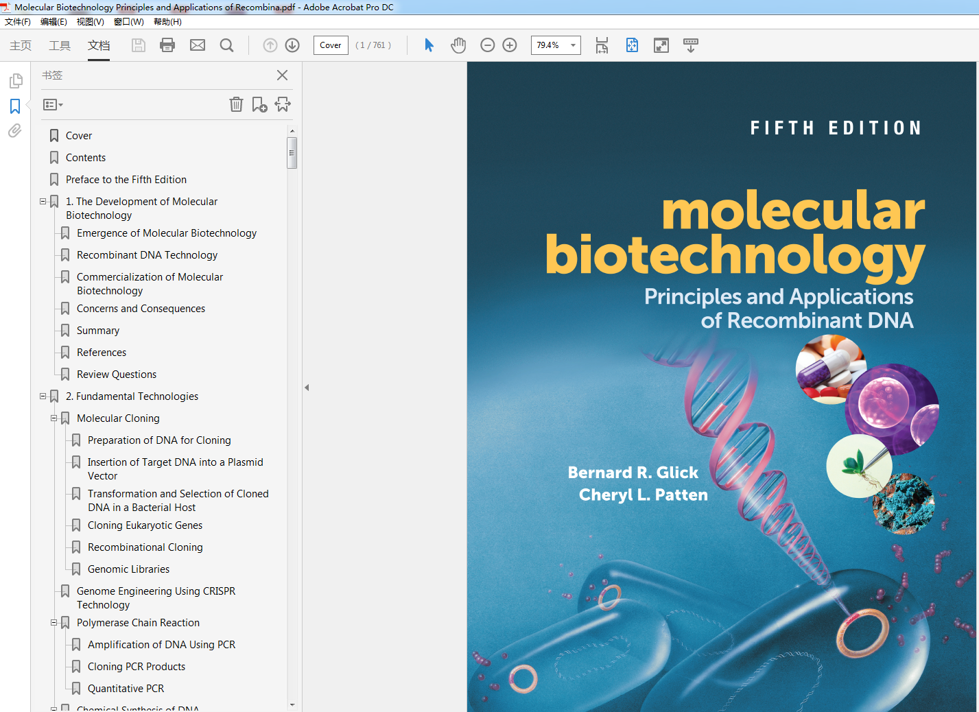Send file by email envelope icon
This screenshot has height=712, width=979.
pyautogui.click(x=198, y=45)
